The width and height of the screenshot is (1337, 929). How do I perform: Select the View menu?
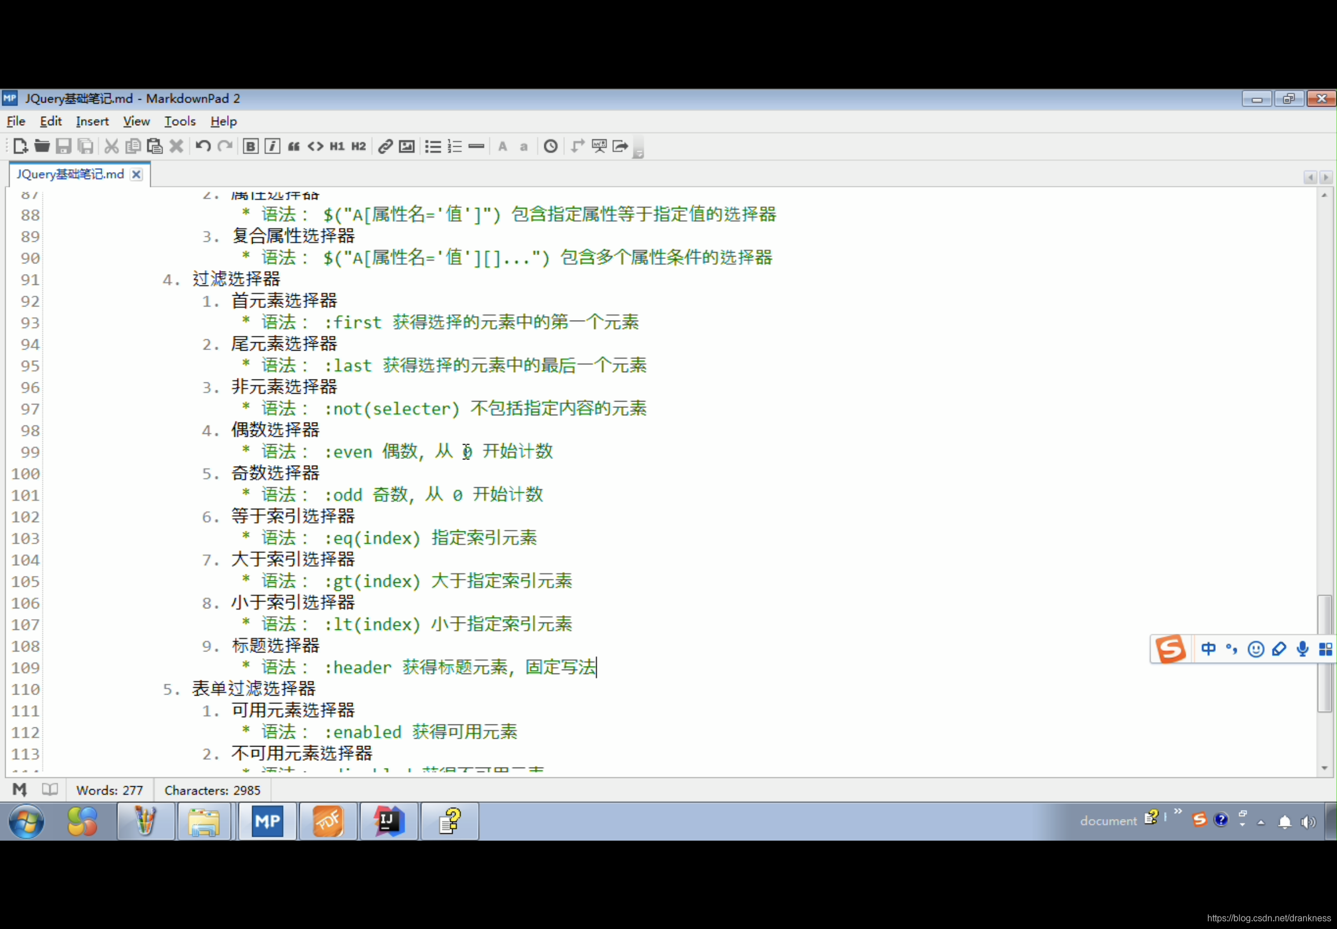[136, 121]
